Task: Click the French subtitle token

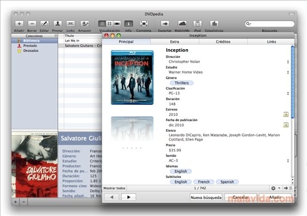Action: 204,182
